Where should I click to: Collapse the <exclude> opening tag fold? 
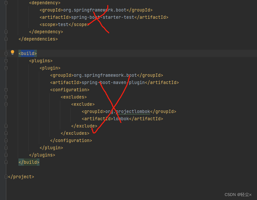tap(6, 104)
